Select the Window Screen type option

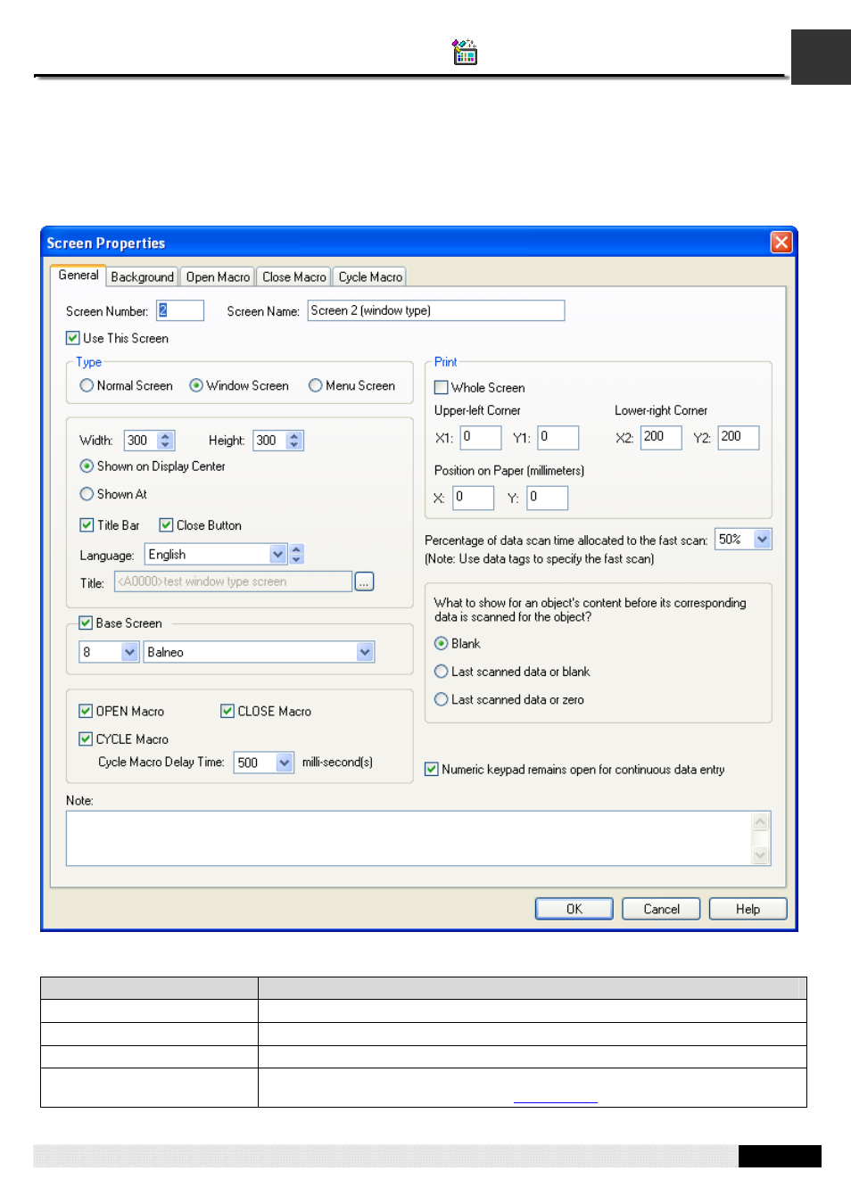click(x=196, y=385)
